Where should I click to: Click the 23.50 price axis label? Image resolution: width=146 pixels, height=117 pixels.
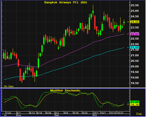click(135, 27)
